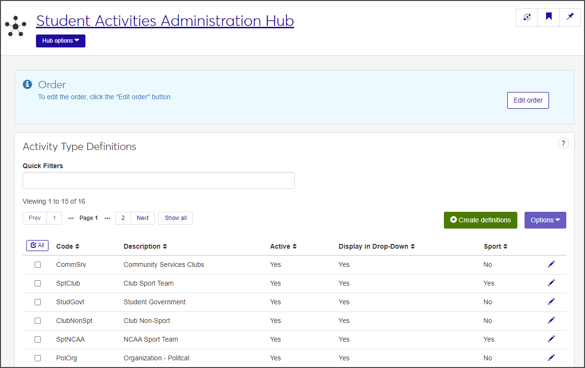This screenshot has width=585, height=368.
Task: Select the SptClub row checkbox
Action: click(x=38, y=284)
